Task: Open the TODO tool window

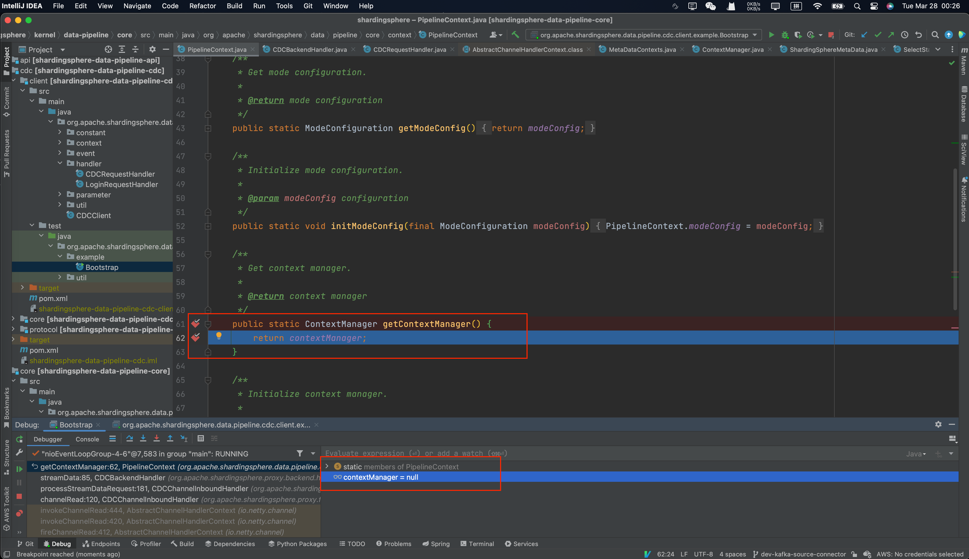Action: point(352,544)
